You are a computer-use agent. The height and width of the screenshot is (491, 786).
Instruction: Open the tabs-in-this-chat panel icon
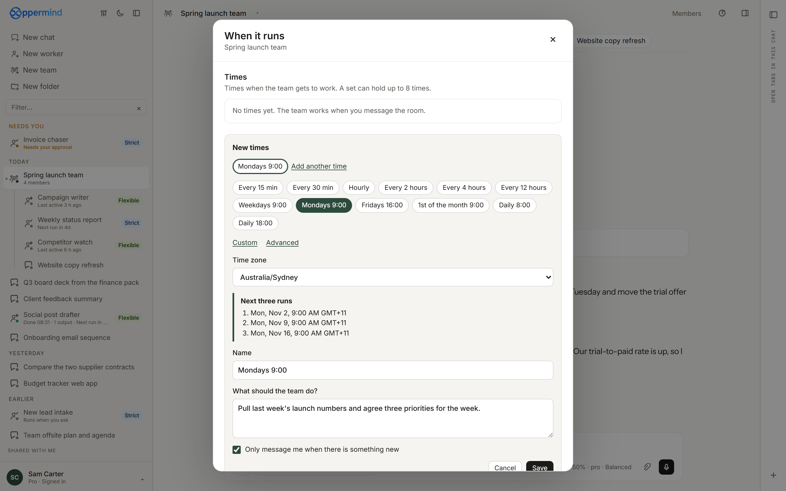[773, 15]
